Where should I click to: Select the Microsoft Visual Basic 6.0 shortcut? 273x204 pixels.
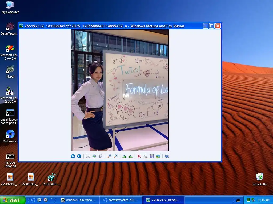(9, 95)
